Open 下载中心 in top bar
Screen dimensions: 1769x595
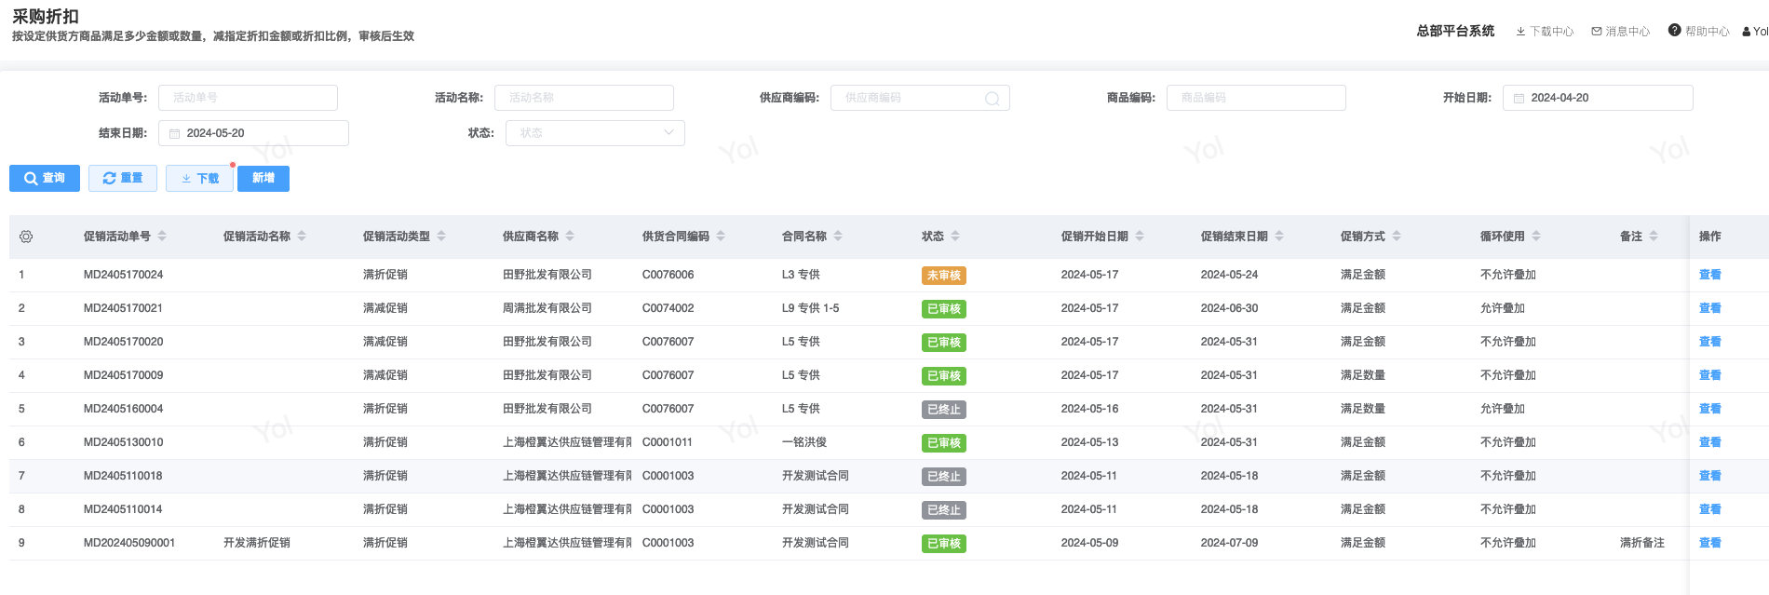1545,32
